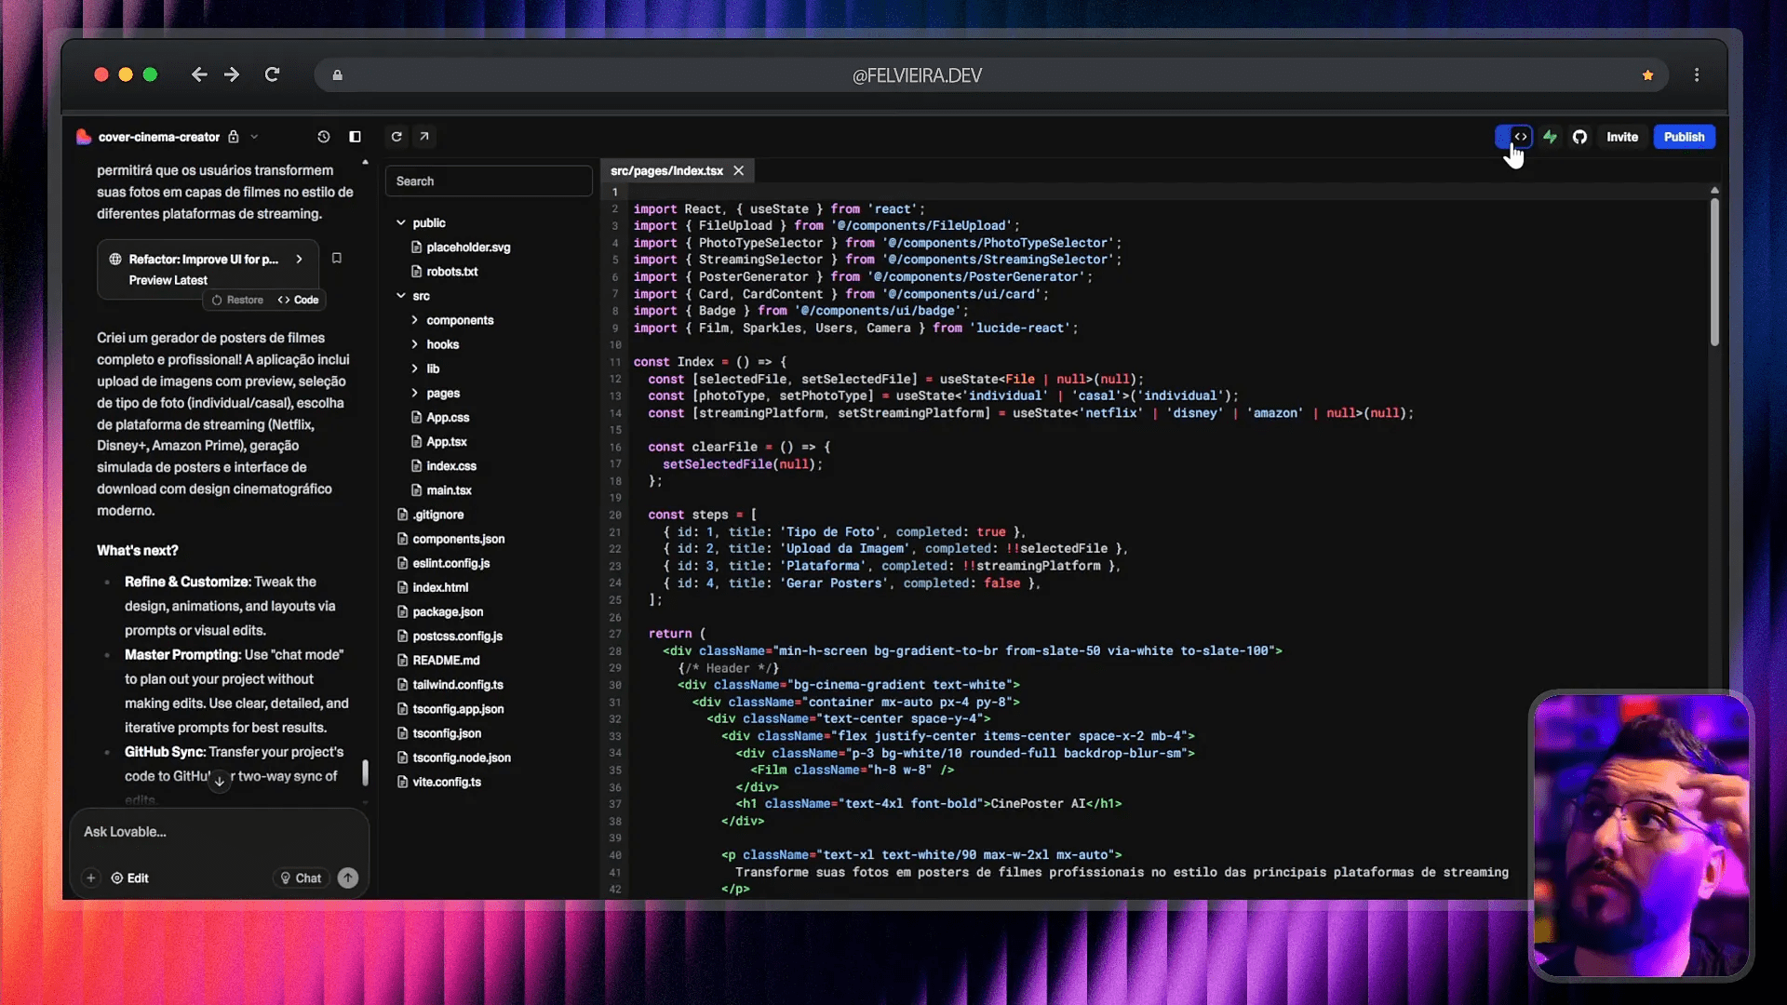Open the GitHub integration icon
Image resolution: width=1787 pixels, height=1005 pixels.
tap(1579, 137)
